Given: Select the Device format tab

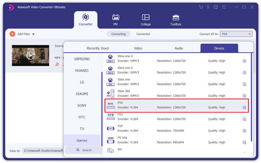Looking at the screenshot, I should click(x=219, y=48).
